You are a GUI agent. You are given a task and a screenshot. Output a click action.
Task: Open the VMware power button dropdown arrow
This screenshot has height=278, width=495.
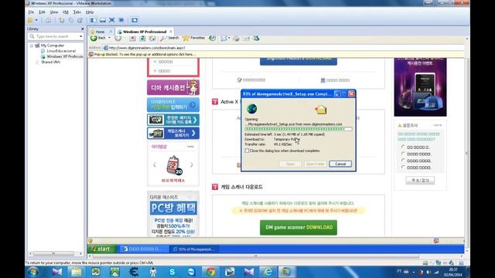36,20
